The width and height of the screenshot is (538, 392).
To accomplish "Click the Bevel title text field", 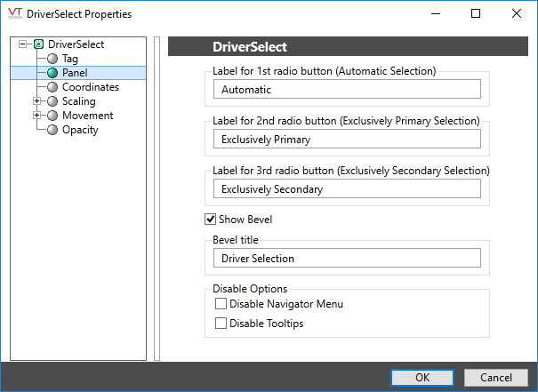I will coord(347,259).
